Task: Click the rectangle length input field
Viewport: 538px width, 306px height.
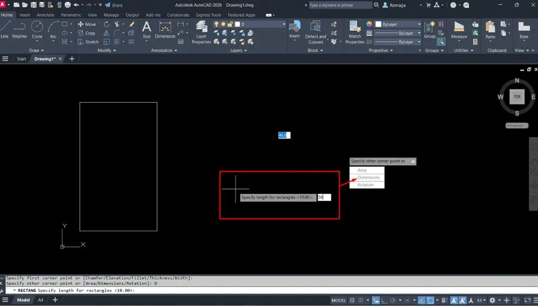Action: [x=324, y=198]
